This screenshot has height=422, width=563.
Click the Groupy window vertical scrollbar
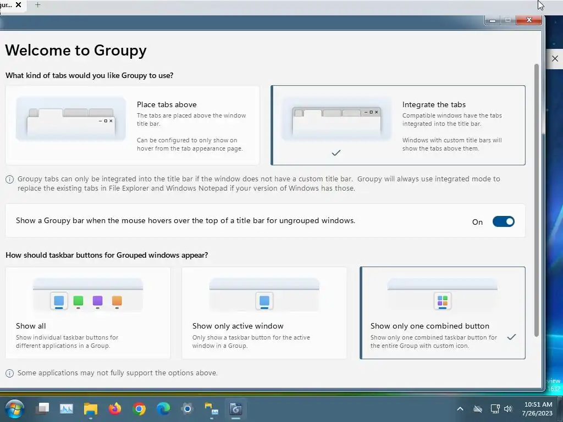537,200
